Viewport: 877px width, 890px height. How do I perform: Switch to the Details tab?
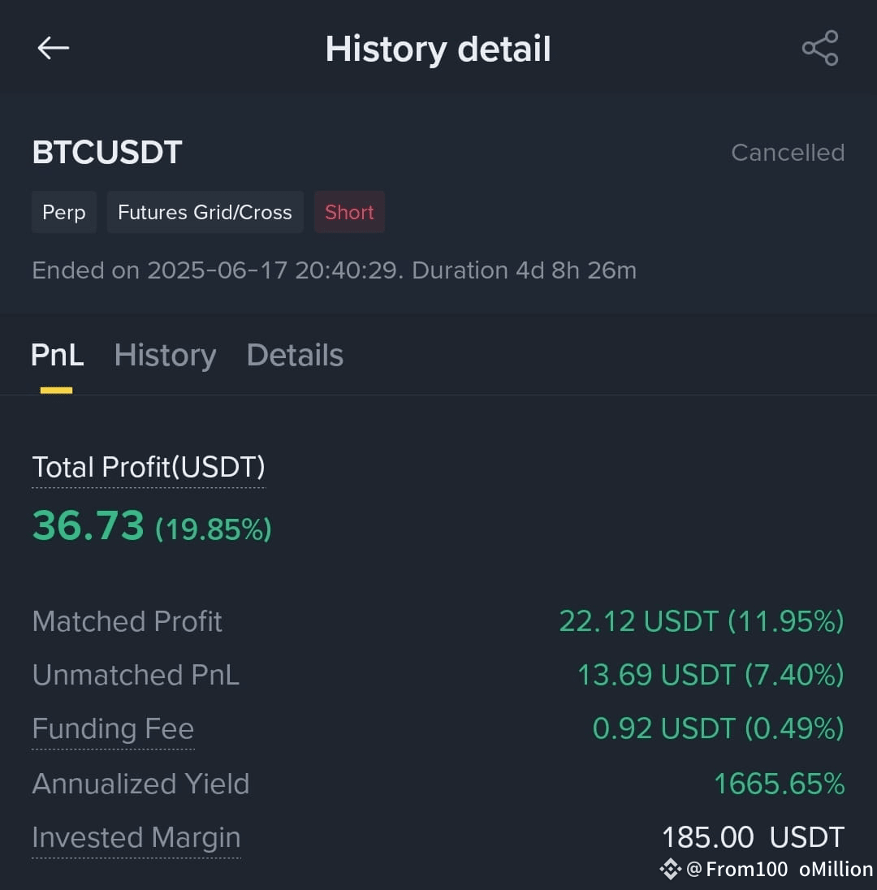[295, 356]
